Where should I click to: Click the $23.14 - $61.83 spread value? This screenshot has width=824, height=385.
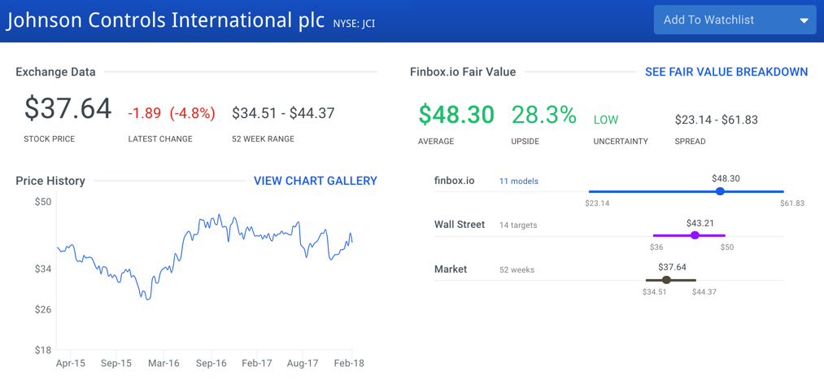coord(717,120)
